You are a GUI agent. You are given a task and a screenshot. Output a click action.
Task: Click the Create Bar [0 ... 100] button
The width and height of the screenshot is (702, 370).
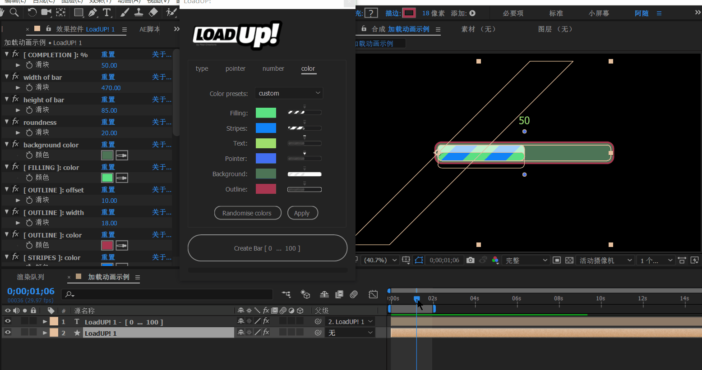coord(267,248)
